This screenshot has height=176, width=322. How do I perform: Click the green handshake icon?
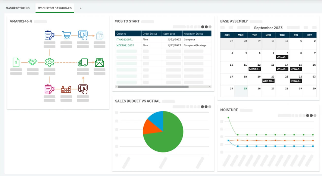(x=33, y=62)
